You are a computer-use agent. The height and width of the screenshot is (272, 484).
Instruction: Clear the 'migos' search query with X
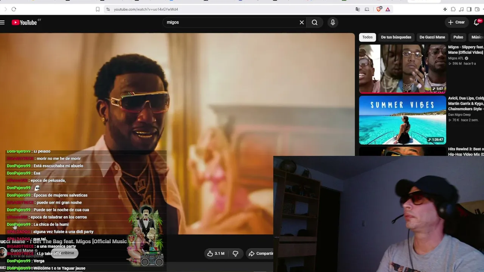tap(302, 22)
